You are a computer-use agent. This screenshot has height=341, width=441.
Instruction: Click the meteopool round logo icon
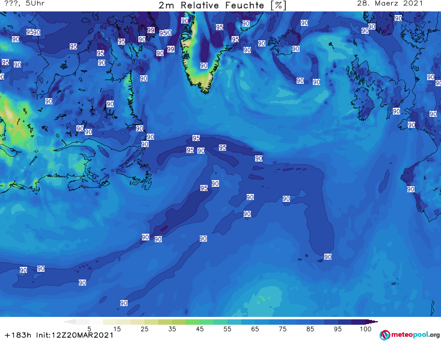(x=384, y=336)
